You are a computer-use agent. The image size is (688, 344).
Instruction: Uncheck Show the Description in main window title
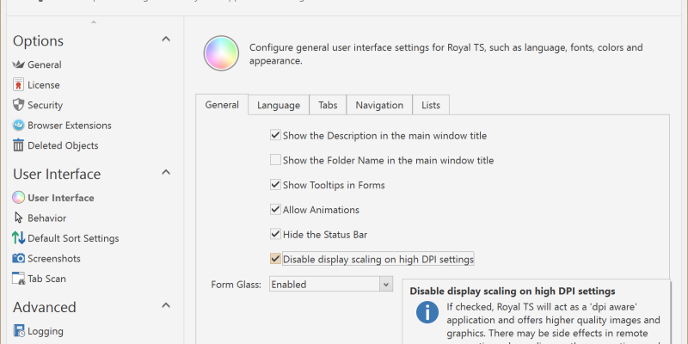pos(275,135)
